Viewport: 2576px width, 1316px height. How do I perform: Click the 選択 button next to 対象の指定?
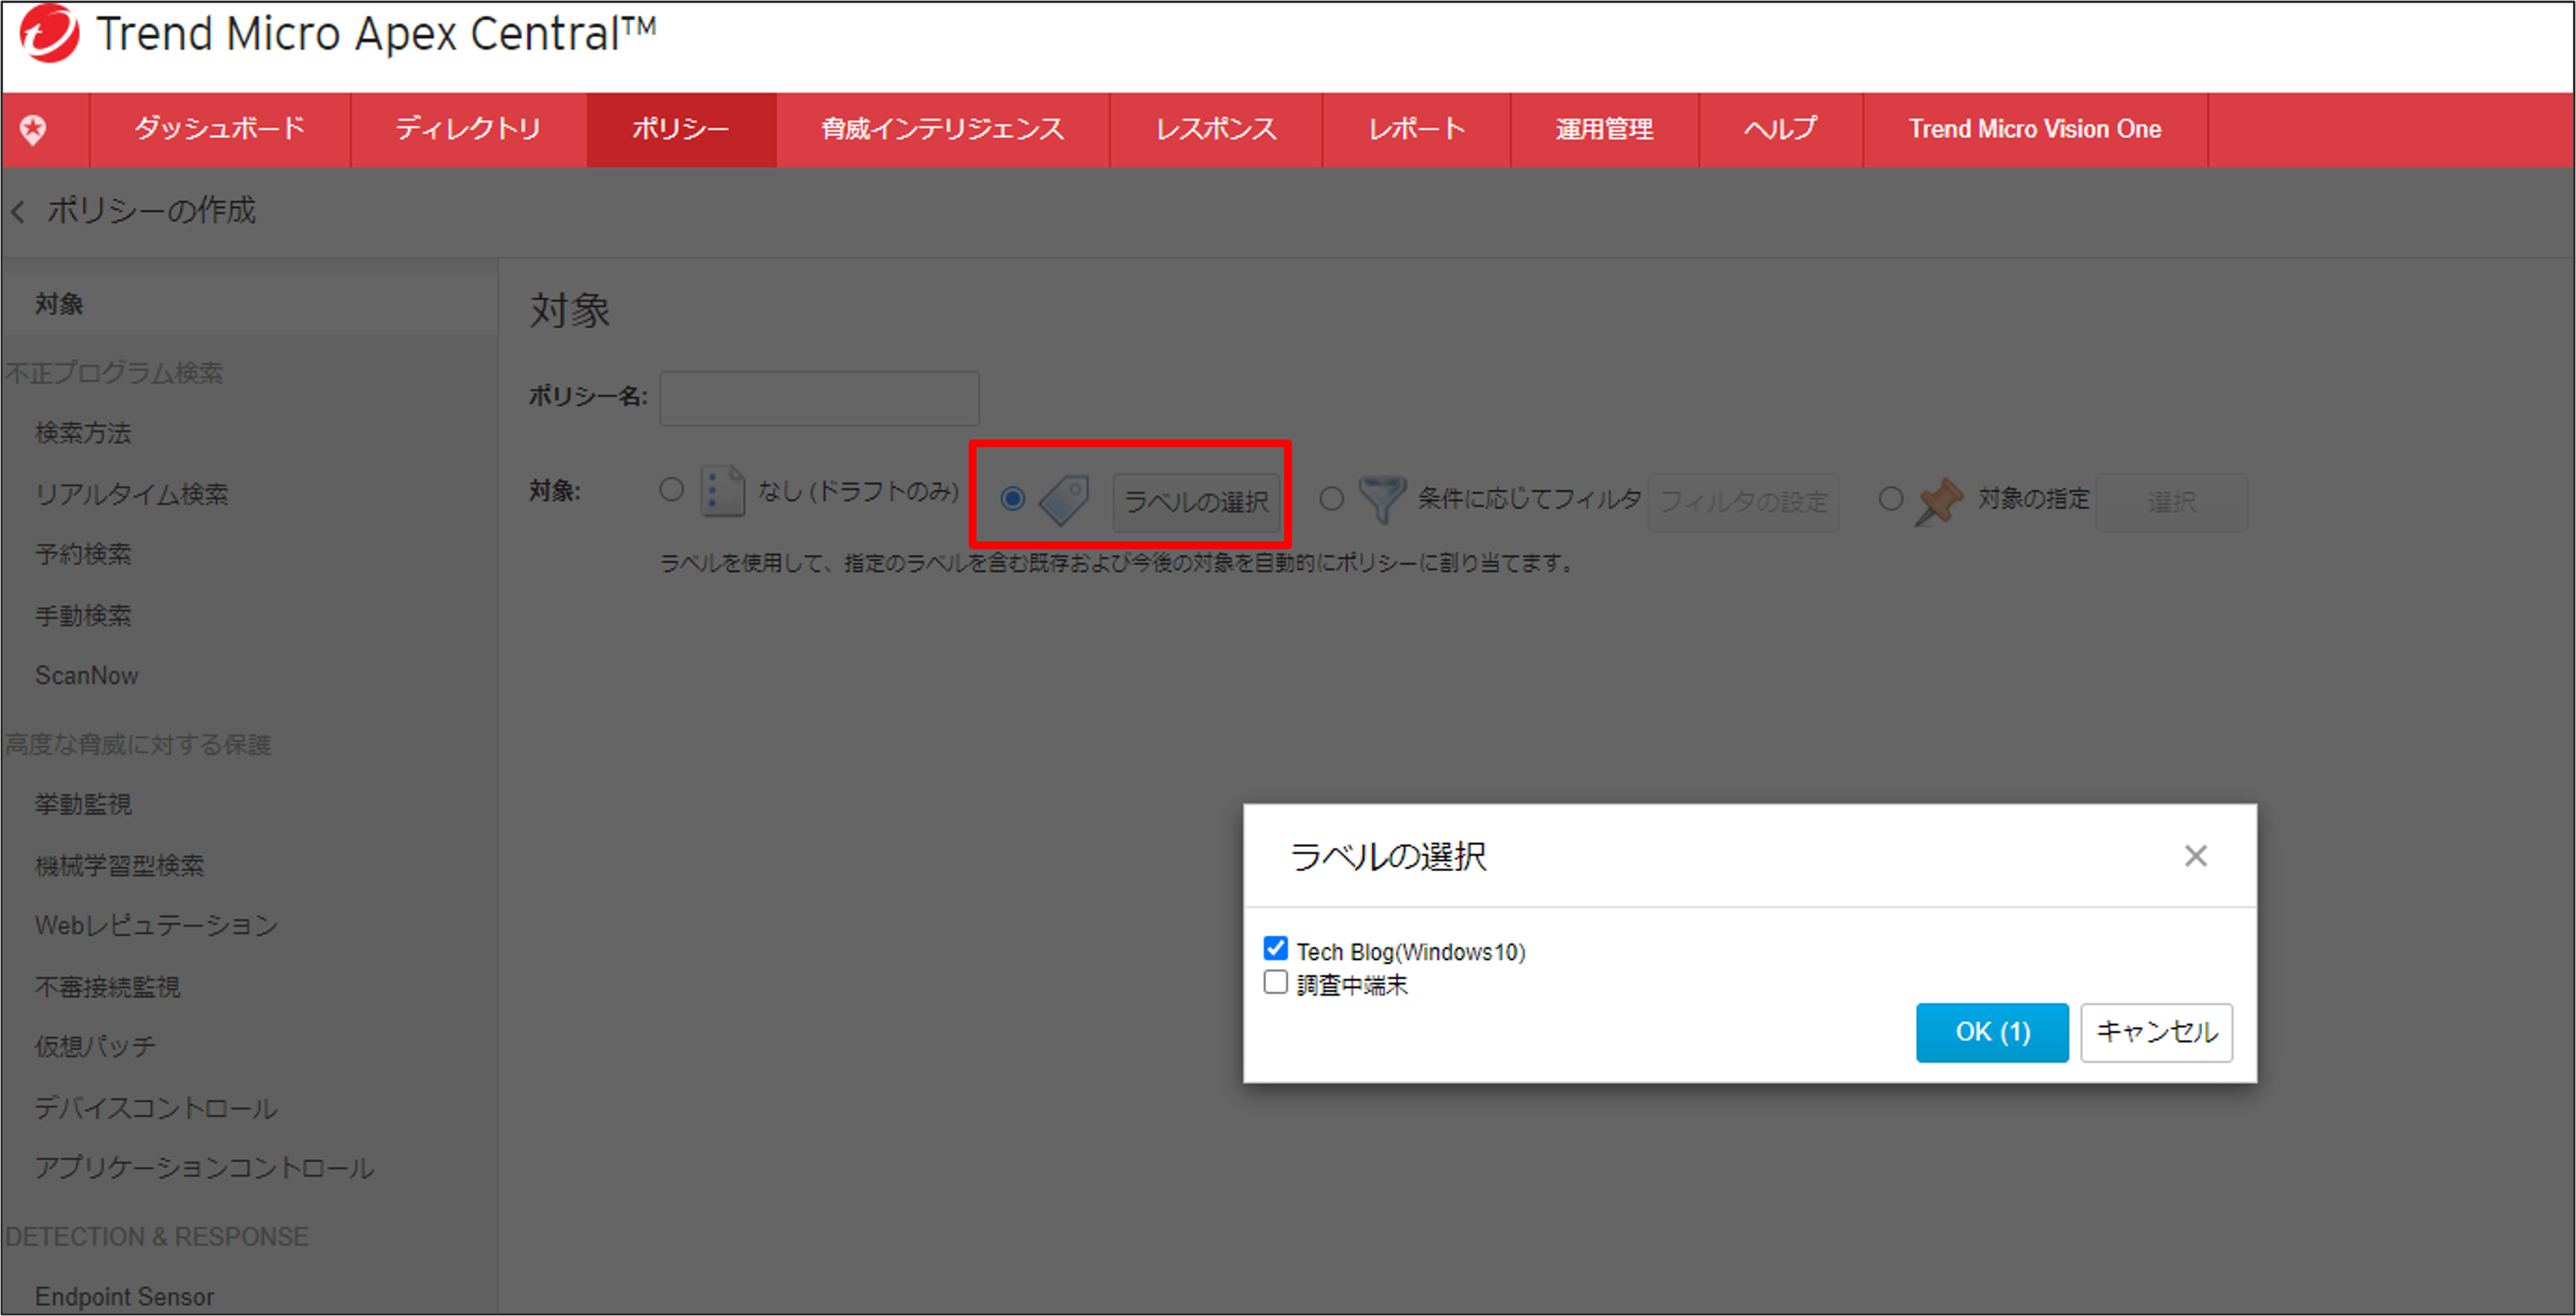coord(2171,501)
